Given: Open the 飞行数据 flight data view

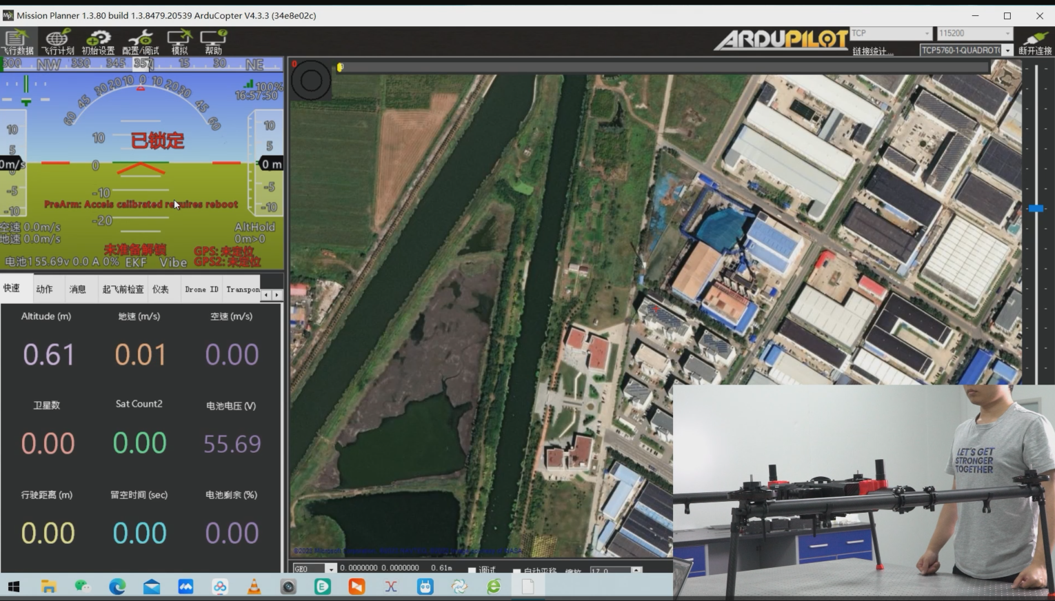Looking at the screenshot, I should (17, 42).
